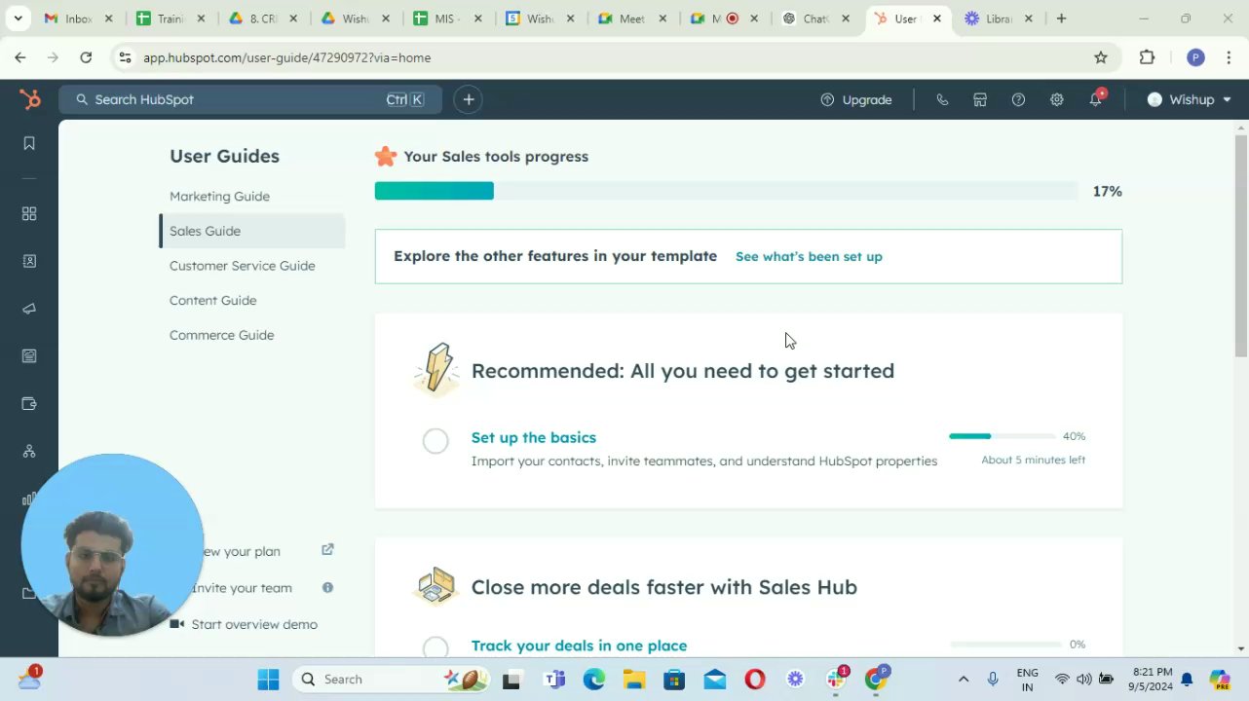The width and height of the screenshot is (1249, 701).
Task: Open Microsoft Teams from taskbar
Action: (x=554, y=680)
